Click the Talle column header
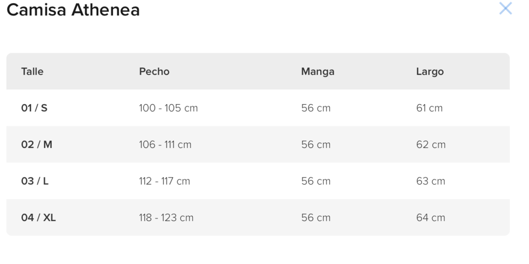This screenshot has width=529, height=264. coord(33,71)
